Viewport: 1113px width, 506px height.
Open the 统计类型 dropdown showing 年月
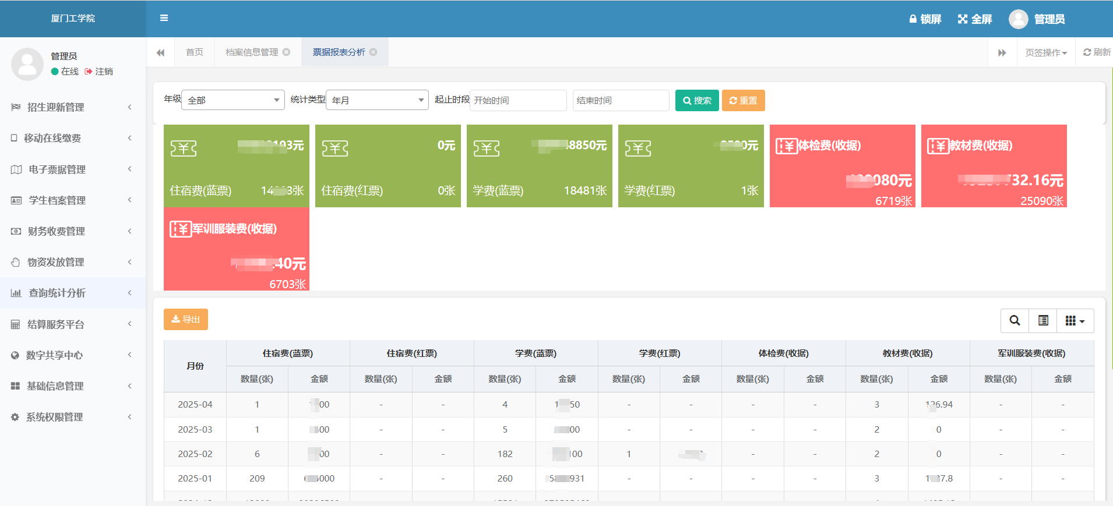pos(377,100)
